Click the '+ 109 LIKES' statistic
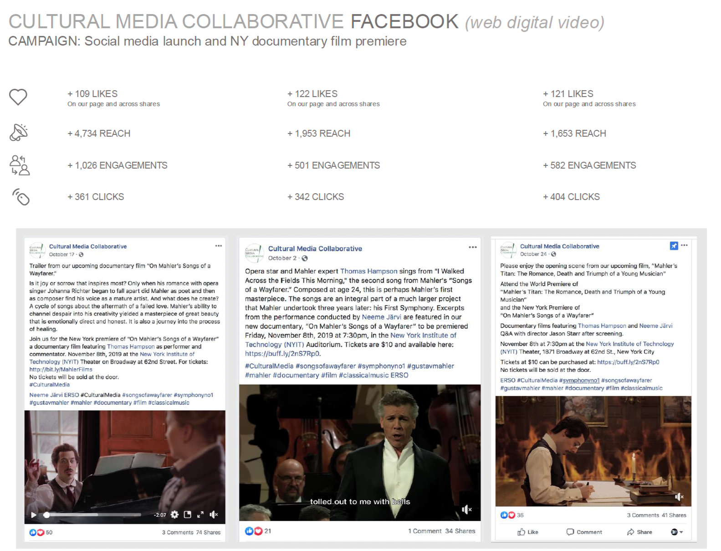Image resolution: width=721 pixels, height=551 pixels. pos(92,94)
